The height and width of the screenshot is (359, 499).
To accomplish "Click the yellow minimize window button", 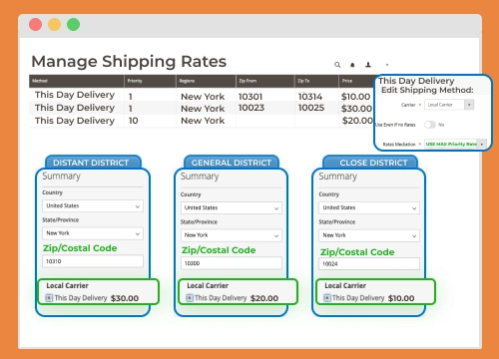I will tap(54, 25).
